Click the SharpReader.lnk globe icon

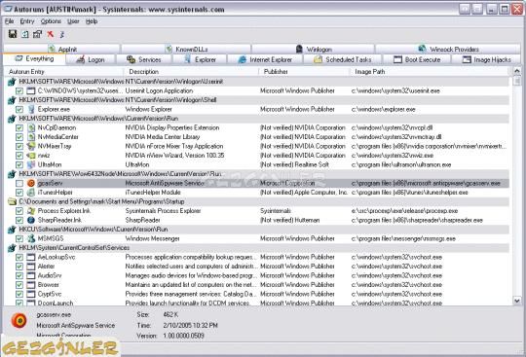pyautogui.click(x=31, y=220)
